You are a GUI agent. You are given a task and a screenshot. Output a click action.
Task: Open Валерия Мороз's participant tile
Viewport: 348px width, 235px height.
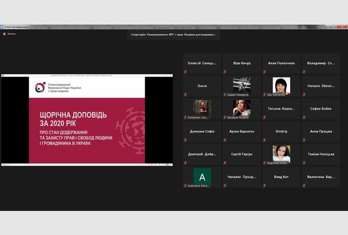click(x=242, y=108)
